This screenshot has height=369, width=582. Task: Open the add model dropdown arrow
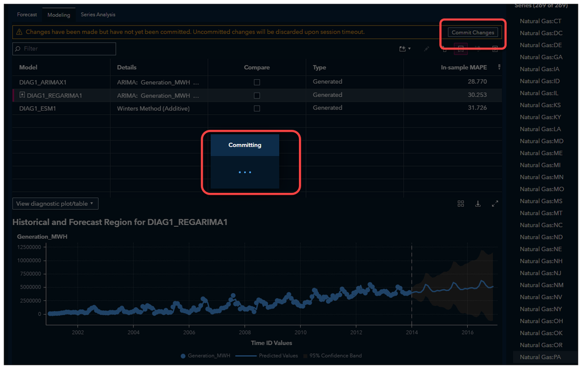tap(410, 48)
